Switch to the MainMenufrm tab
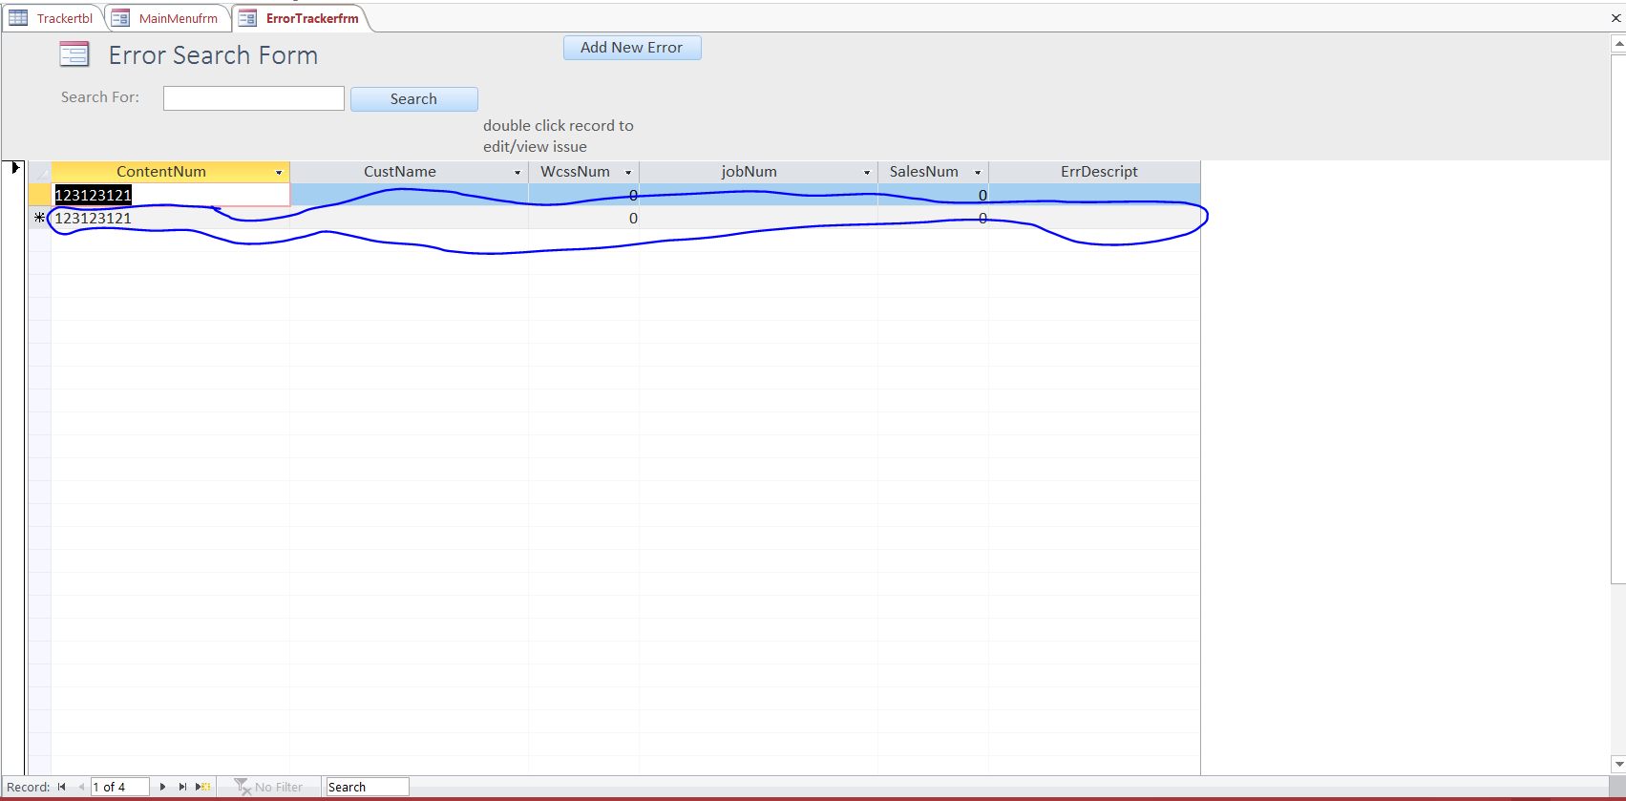This screenshot has width=1626, height=801. tap(166, 18)
